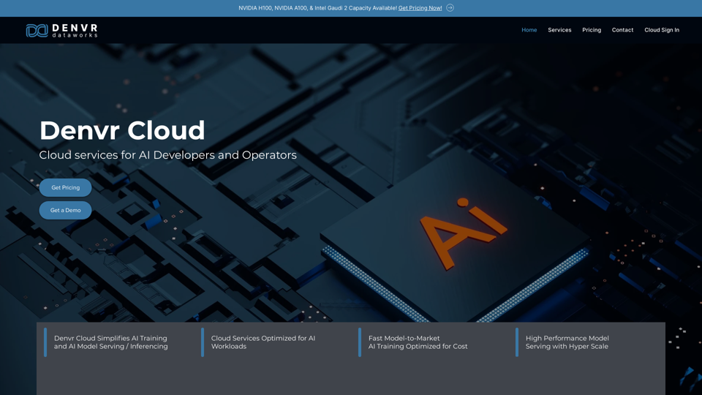Click 'Cloud services for AI Developers and Operators'
The image size is (702, 395).
point(168,155)
